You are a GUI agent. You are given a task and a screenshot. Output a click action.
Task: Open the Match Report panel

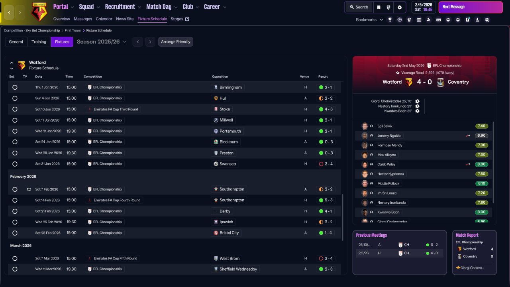[x=475, y=252]
